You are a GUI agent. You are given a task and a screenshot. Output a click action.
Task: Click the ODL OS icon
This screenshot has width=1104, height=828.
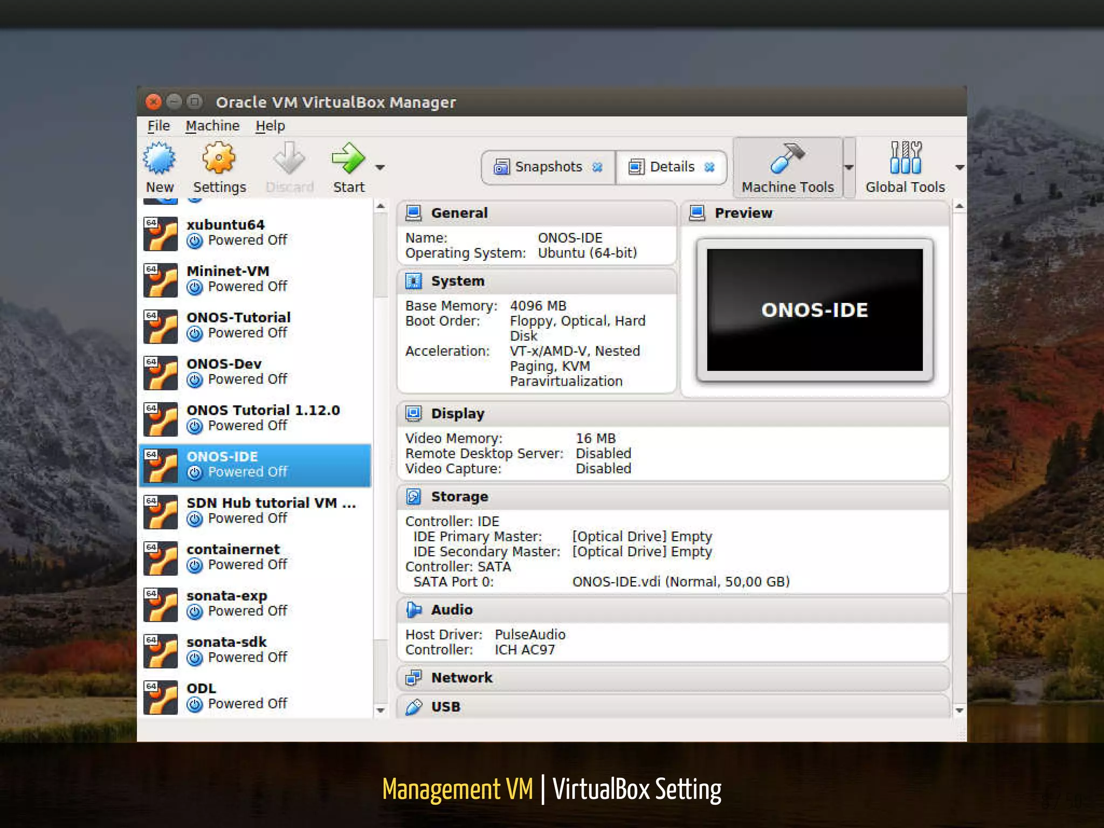point(160,697)
